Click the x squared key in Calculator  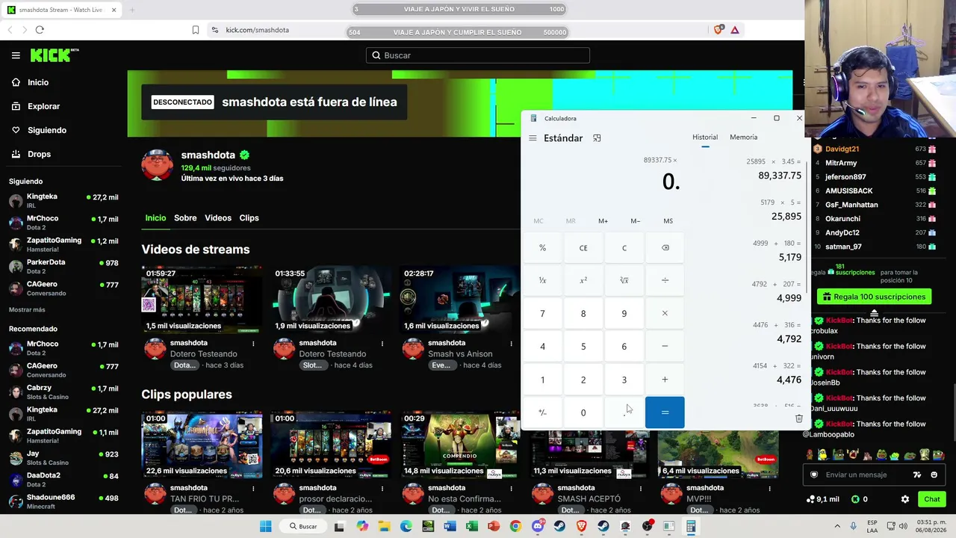pos(583,280)
